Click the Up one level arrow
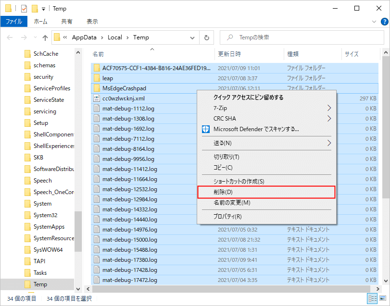Image resolution: width=390 pixels, height=306 pixels. point(45,37)
